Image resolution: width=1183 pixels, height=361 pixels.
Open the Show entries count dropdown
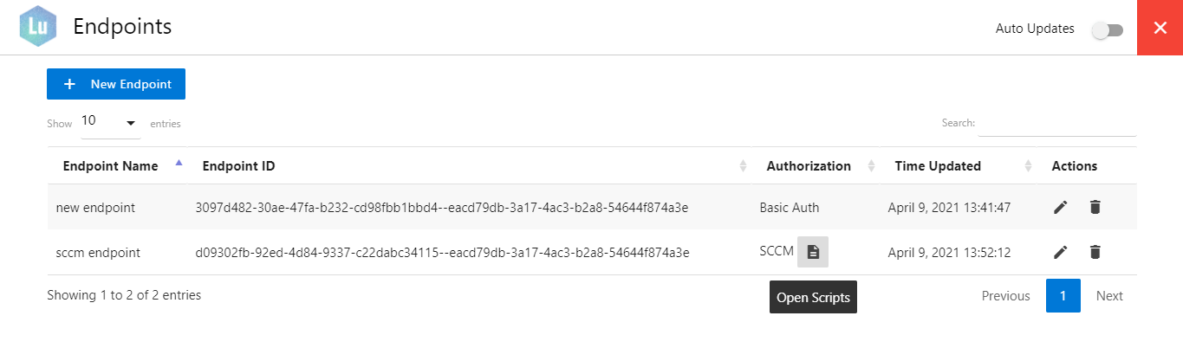click(x=110, y=123)
